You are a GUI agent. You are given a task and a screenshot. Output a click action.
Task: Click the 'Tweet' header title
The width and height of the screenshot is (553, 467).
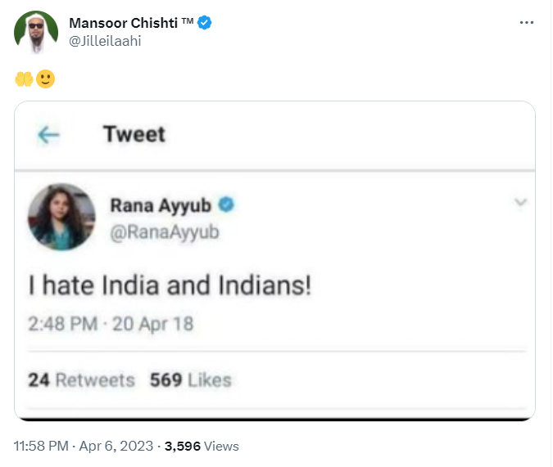(134, 134)
